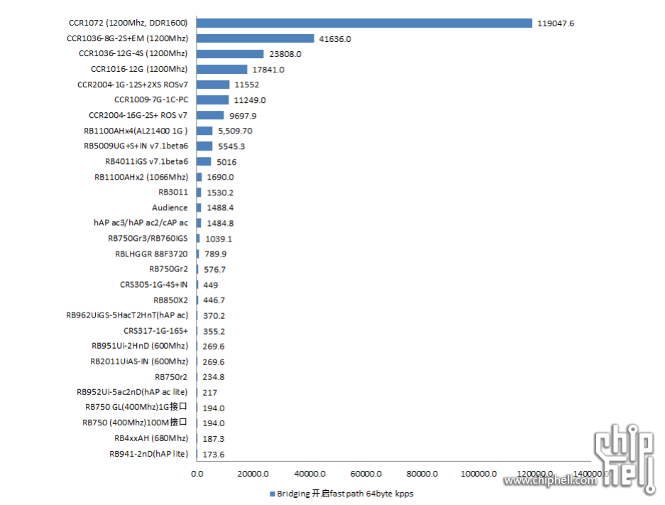Viewport: 665px width, 505px height.
Task: Click the RB750Gr2 row label
Action: pos(168,269)
